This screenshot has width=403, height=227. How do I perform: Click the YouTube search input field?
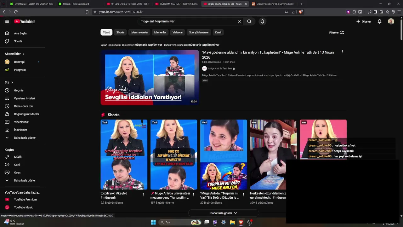pos(187,21)
